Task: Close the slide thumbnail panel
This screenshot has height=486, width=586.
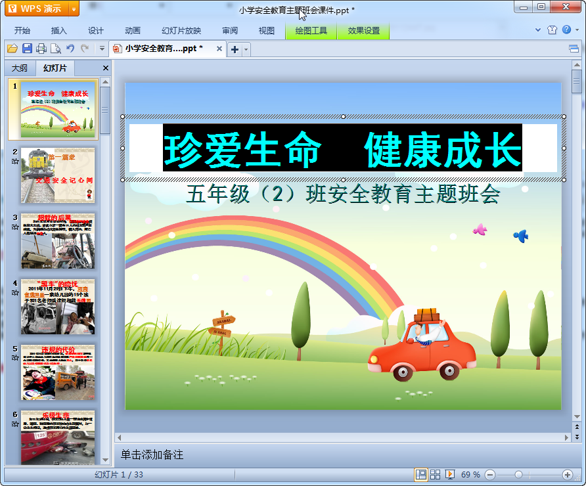Action: point(106,68)
